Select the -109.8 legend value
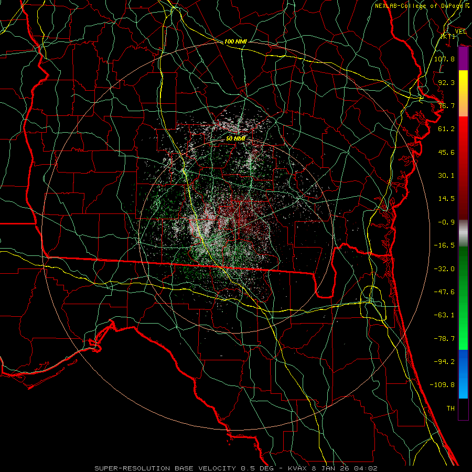The height and width of the screenshot is (472, 472). click(x=442, y=385)
